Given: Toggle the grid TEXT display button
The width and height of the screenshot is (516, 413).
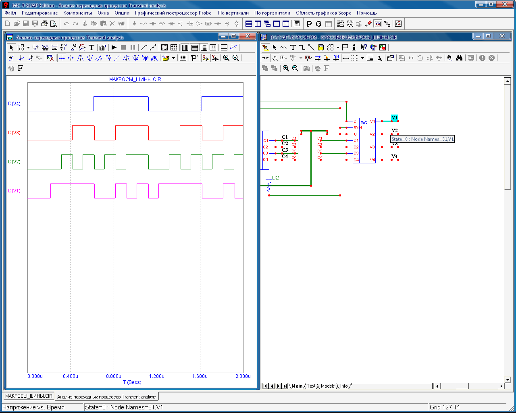Looking at the screenshot, I should (x=265, y=58).
